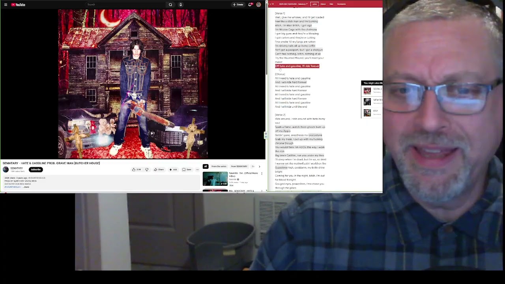Click the highlighted lyric 'Off hate and gasoline'
This screenshot has width=505, height=284.
(x=297, y=66)
